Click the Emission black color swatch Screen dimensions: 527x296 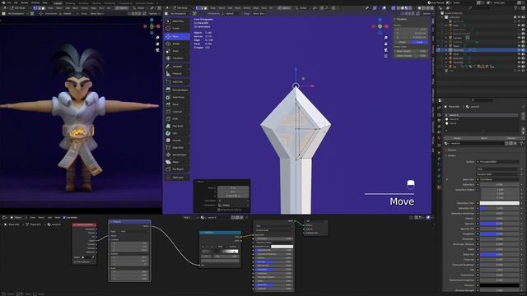500,285
